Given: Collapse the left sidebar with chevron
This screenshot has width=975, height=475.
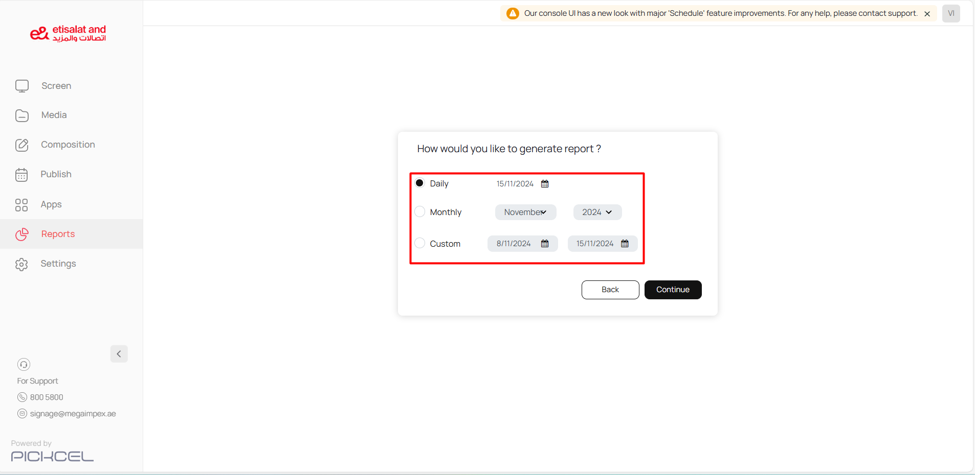Looking at the screenshot, I should pyautogui.click(x=119, y=353).
